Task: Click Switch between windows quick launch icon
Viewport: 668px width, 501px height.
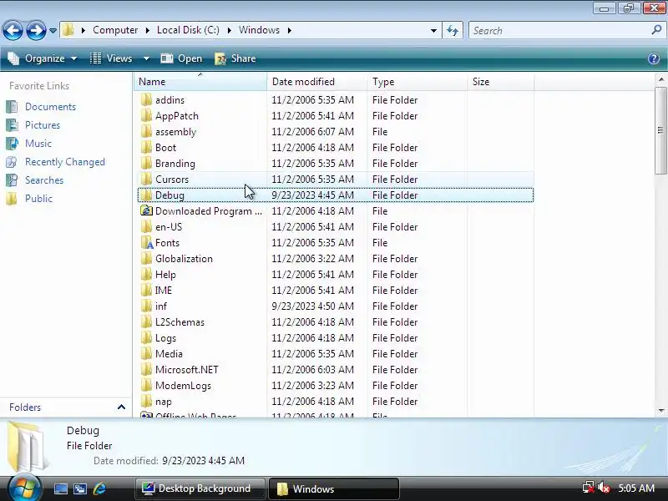Action: 80,488
